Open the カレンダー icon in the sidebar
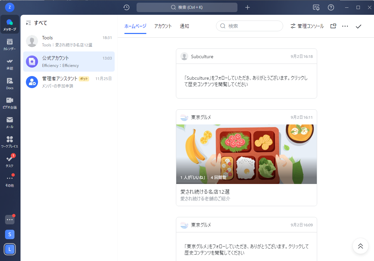 (9, 43)
